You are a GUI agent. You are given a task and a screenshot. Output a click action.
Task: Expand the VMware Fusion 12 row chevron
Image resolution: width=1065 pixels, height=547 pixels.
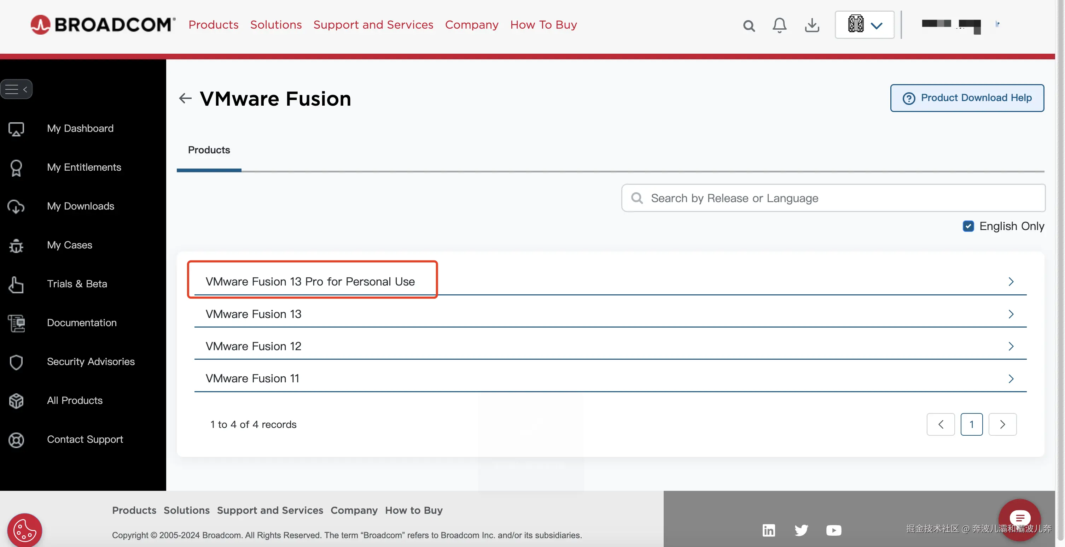[1011, 346]
